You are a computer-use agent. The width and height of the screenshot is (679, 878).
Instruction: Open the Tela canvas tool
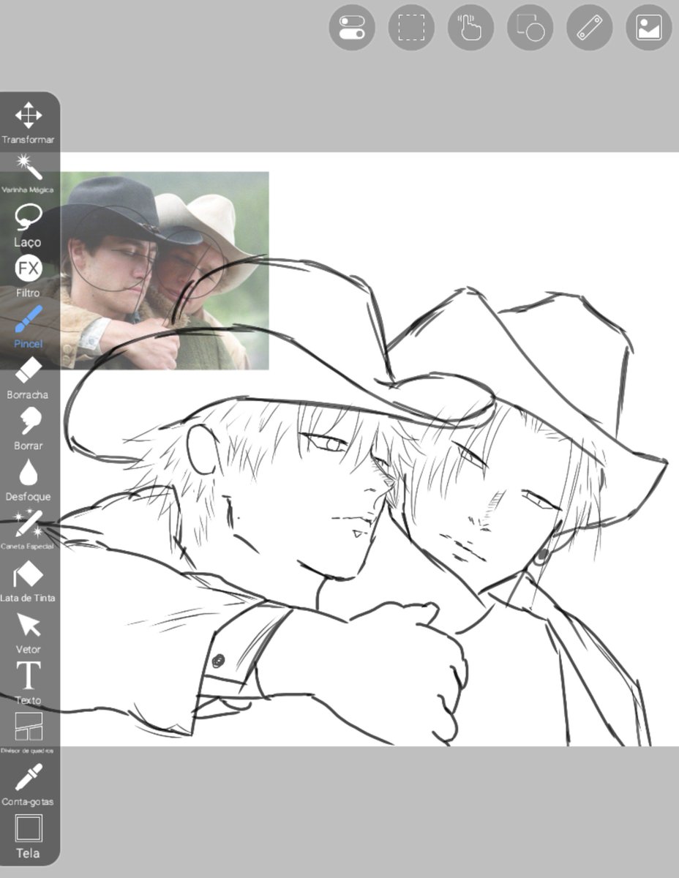point(29,836)
